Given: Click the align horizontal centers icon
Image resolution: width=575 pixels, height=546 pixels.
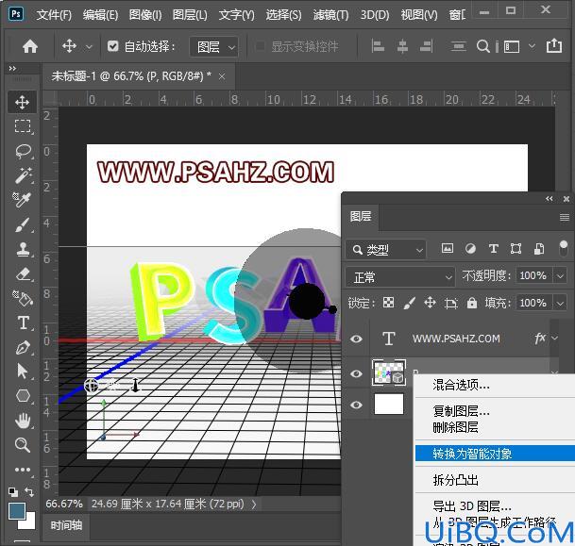Looking at the screenshot, I should (x=402, y=46).
